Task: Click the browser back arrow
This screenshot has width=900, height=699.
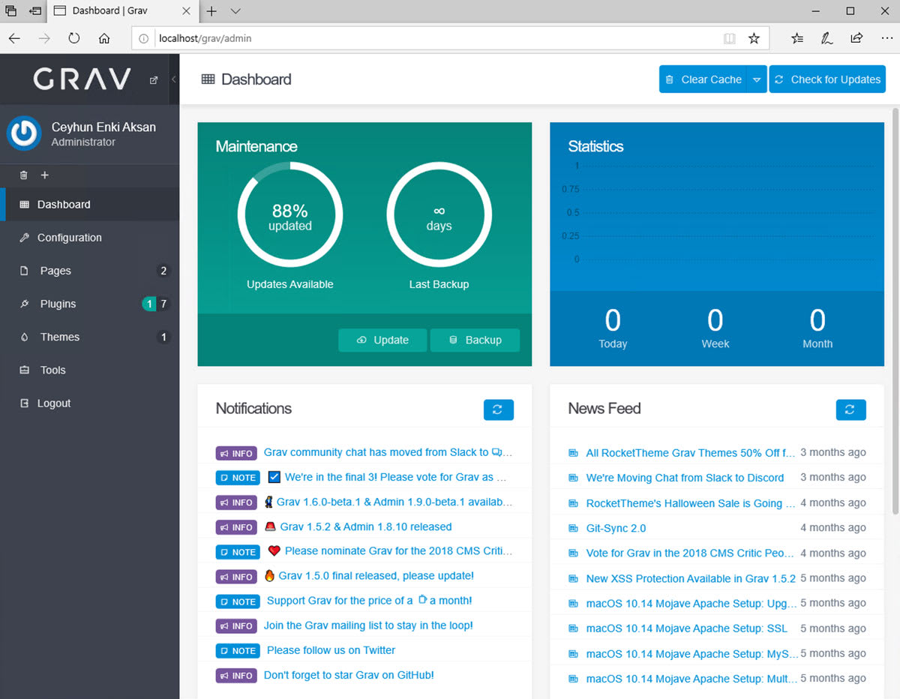Action: point(14,38)
